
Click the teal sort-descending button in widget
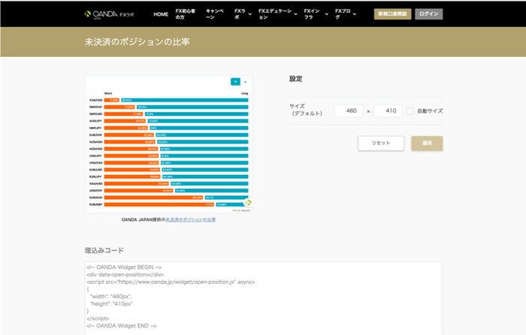[235, 81]
